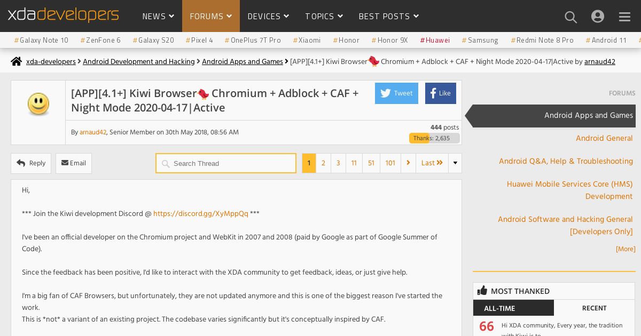Image resolution: width=641 pixels, height=336 pixels.
Task: Go to page 2 of thread
Action: click(x=323, y=163)
